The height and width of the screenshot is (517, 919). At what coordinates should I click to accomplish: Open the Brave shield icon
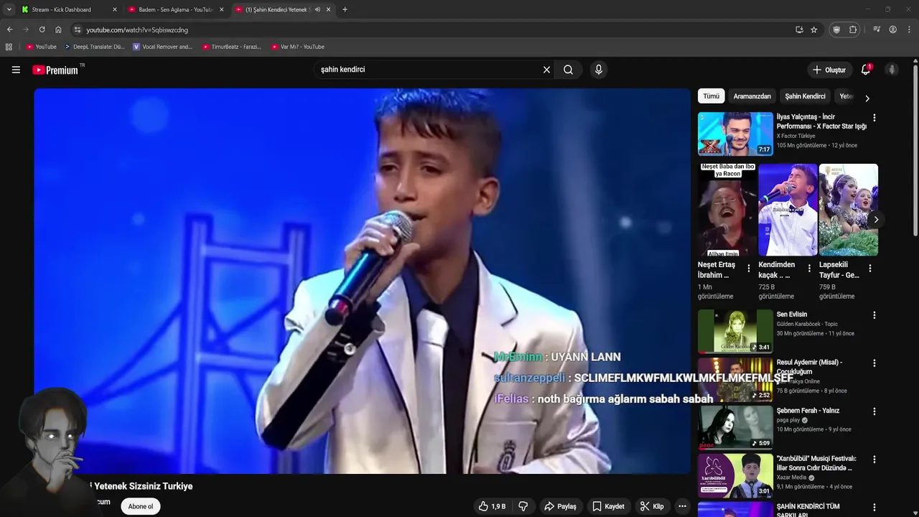pos(836,29)
